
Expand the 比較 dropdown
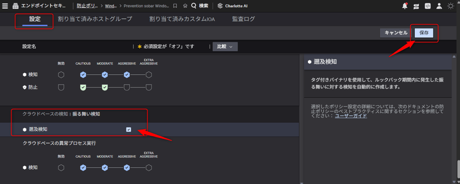(225, 46)
